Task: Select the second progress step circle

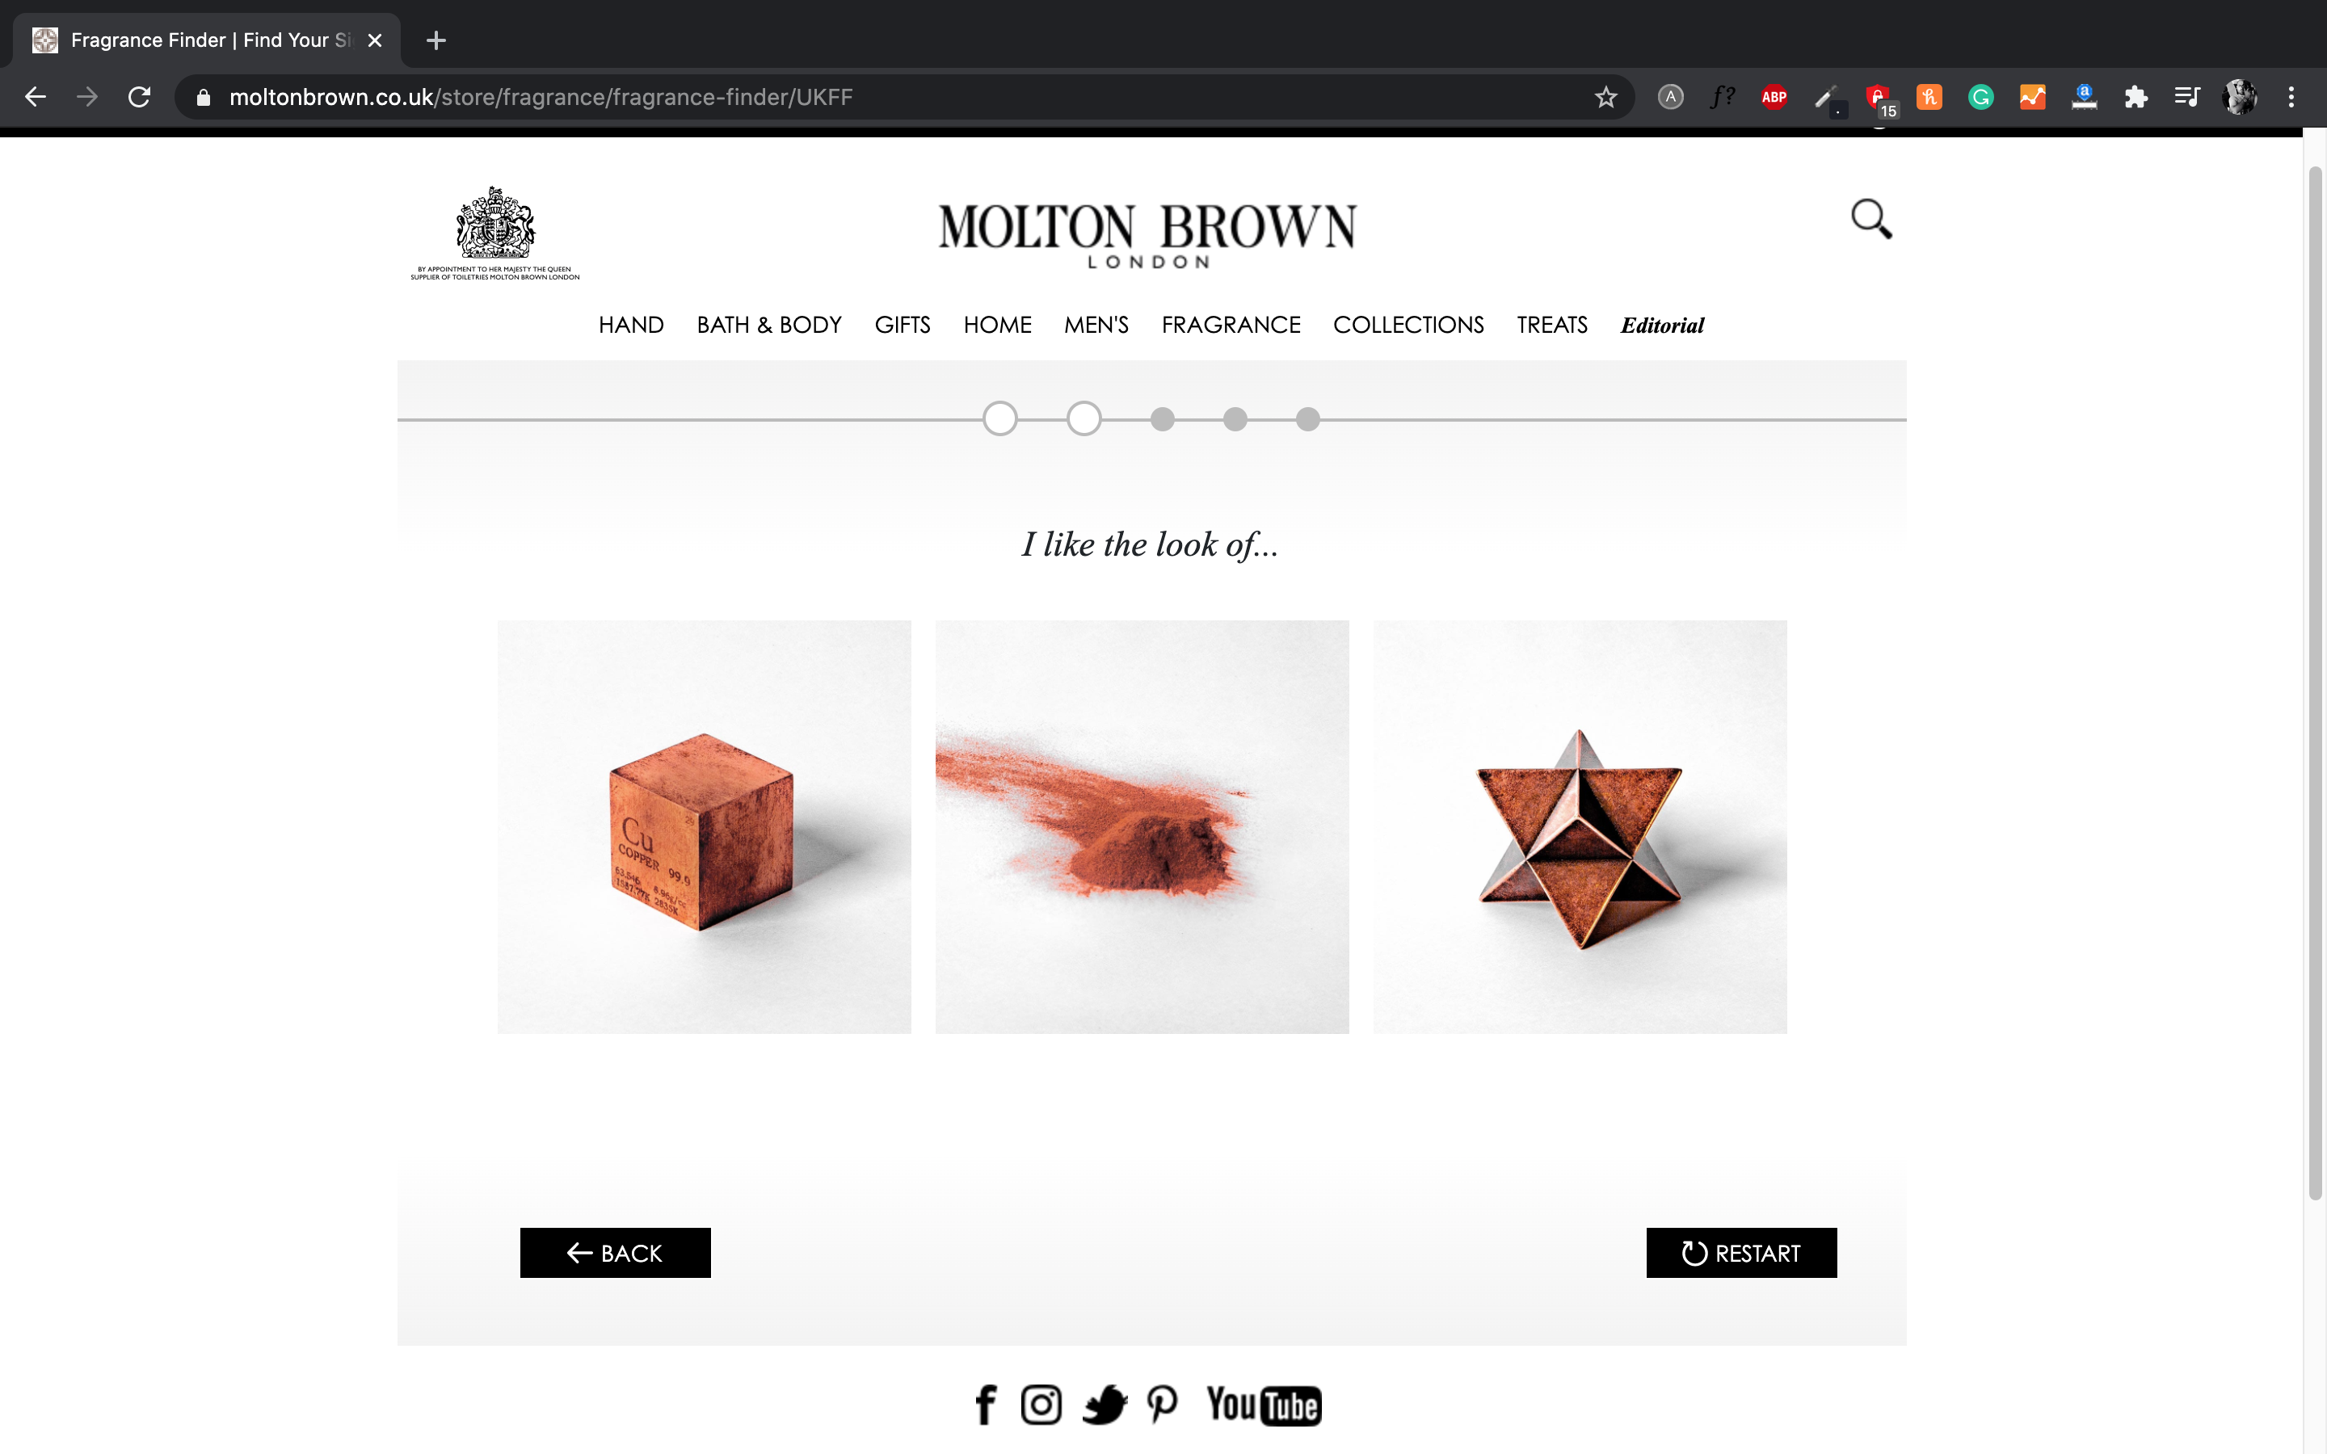Action: (1084, 418)
